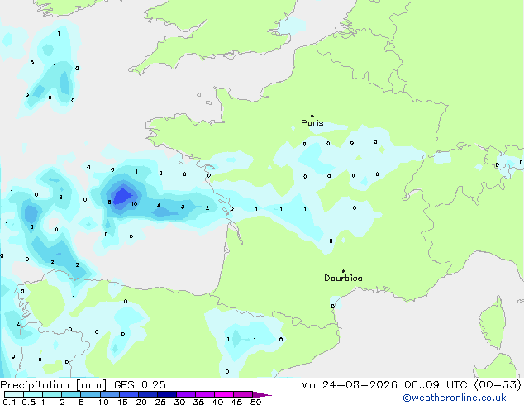Click the 30 legend scale label

179,402
